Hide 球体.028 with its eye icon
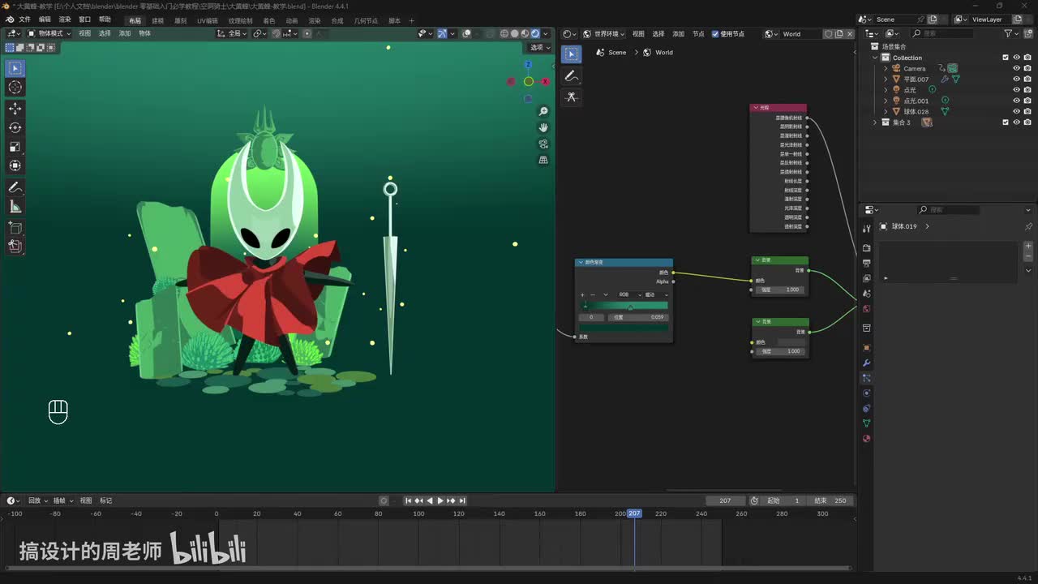1038x584 pixels. click(x=1016, y=111)
